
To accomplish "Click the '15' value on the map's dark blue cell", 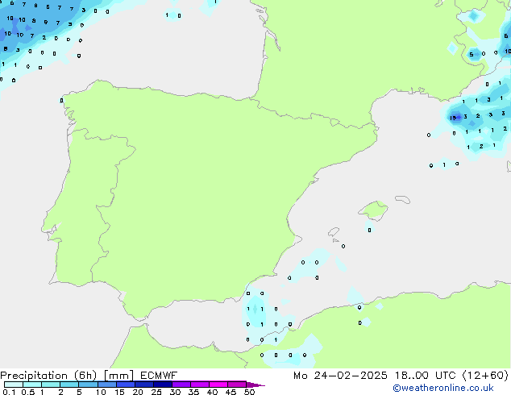I will (x=453, y=118).
